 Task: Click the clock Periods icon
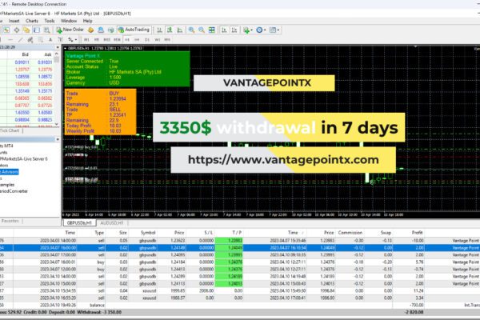(x=259, y=30)
